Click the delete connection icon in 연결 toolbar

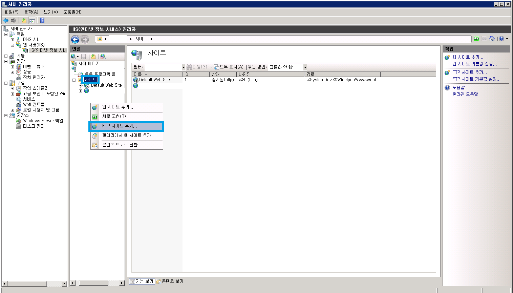click(103, 57)
